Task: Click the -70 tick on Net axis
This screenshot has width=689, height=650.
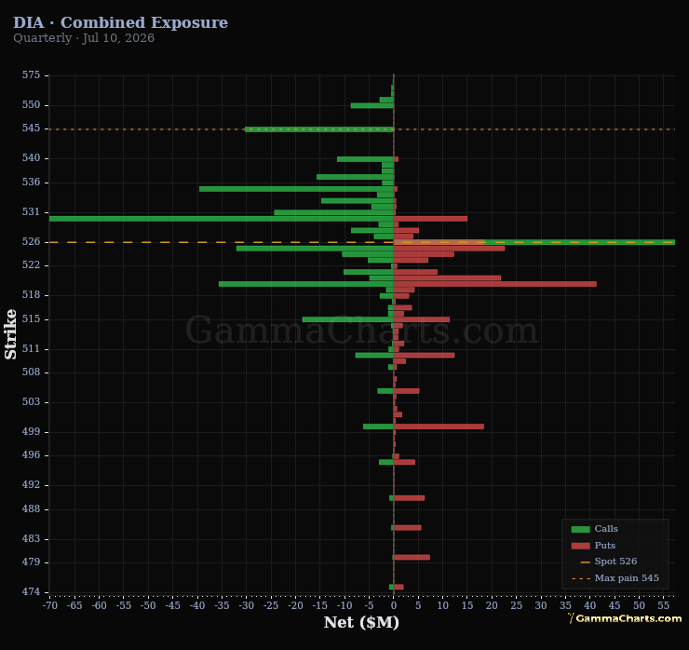Action: pyautogui.click(x=50, y=605)
